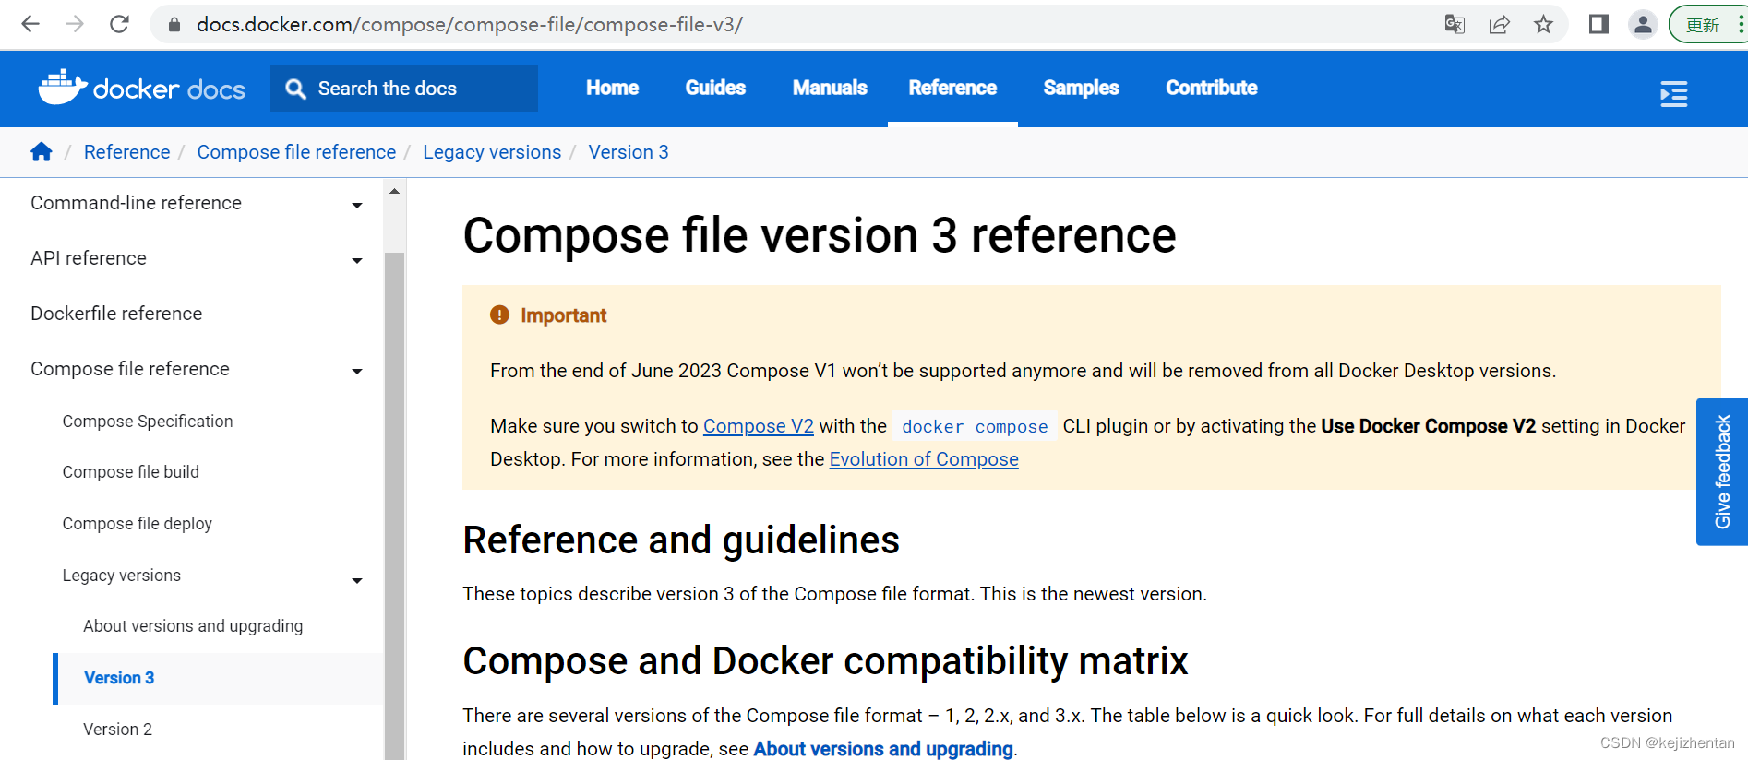Click the sidebar scrollbar up arrow
Viewport: 1748px width, 760px height.
[394, 192]
